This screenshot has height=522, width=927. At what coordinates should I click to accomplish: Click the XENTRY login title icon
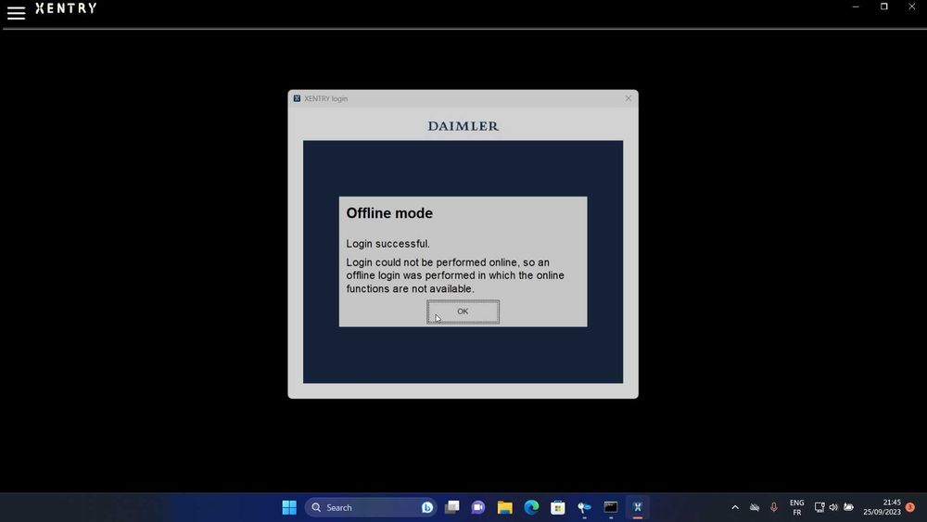point(297,98)
